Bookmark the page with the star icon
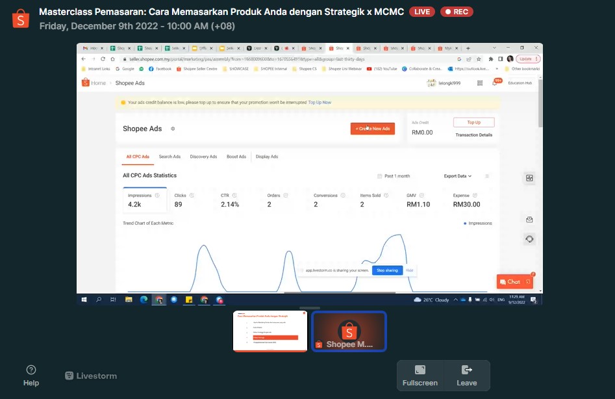Image resolution: width=615 pixels, height=399 pixels. [x=479, y=59]
